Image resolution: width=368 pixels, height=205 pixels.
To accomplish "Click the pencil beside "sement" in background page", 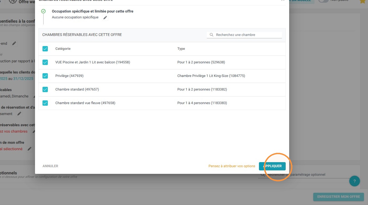I will 19,114.
